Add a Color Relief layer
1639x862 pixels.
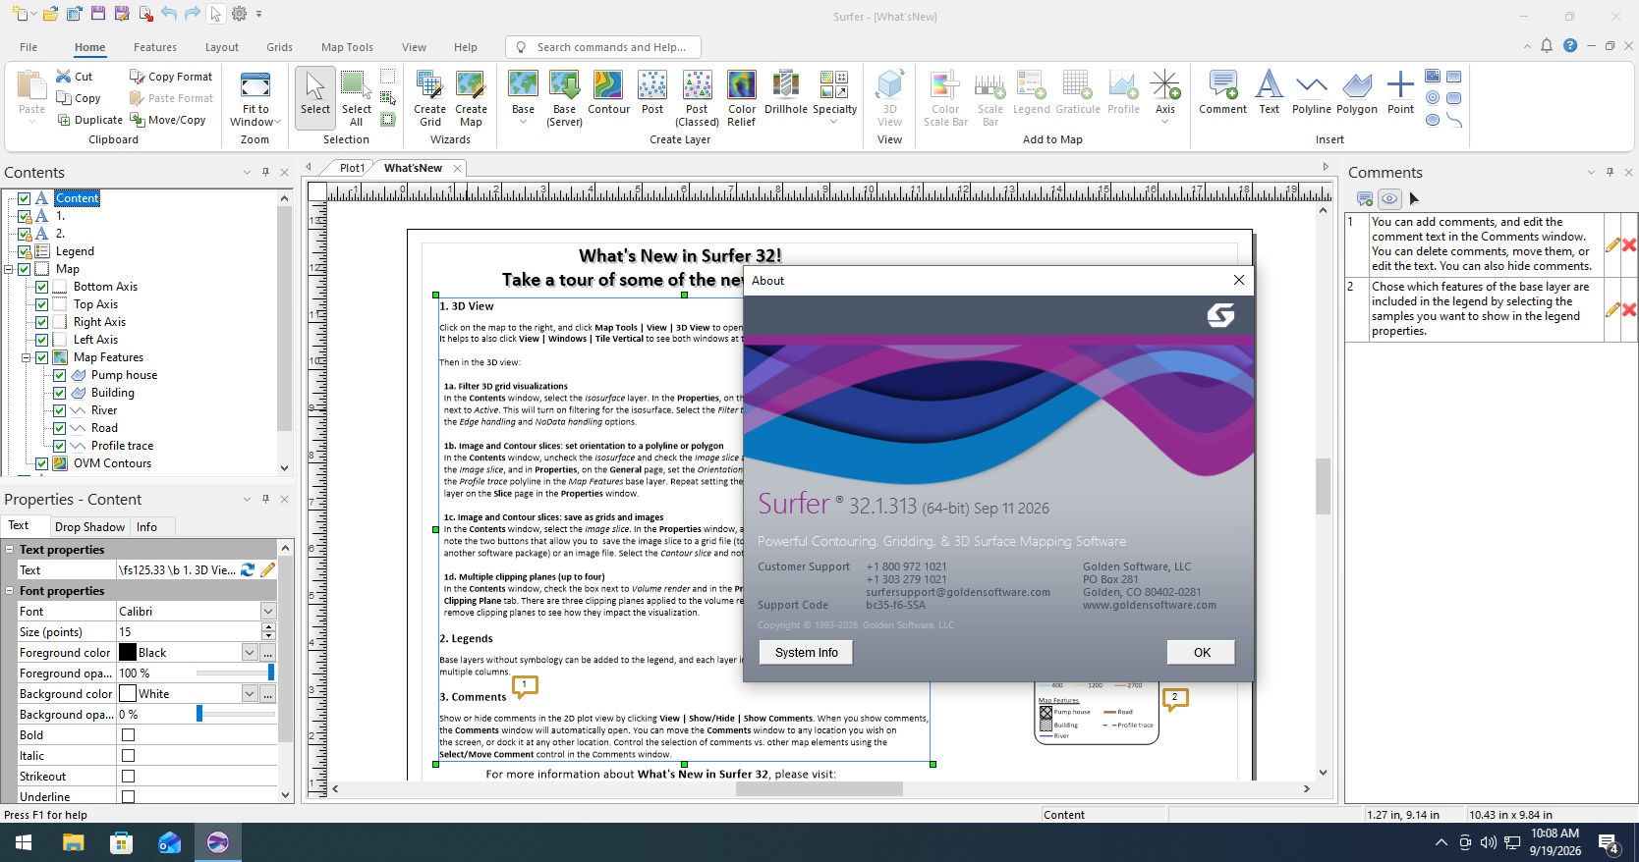741,98
